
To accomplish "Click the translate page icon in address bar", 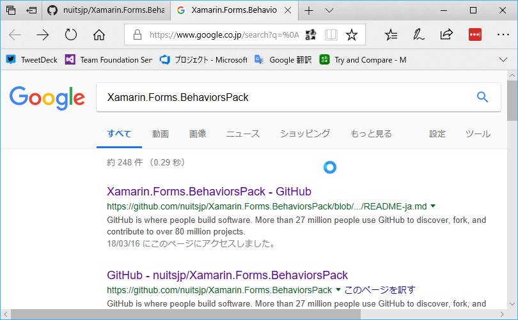I will (x=311, y=34).
